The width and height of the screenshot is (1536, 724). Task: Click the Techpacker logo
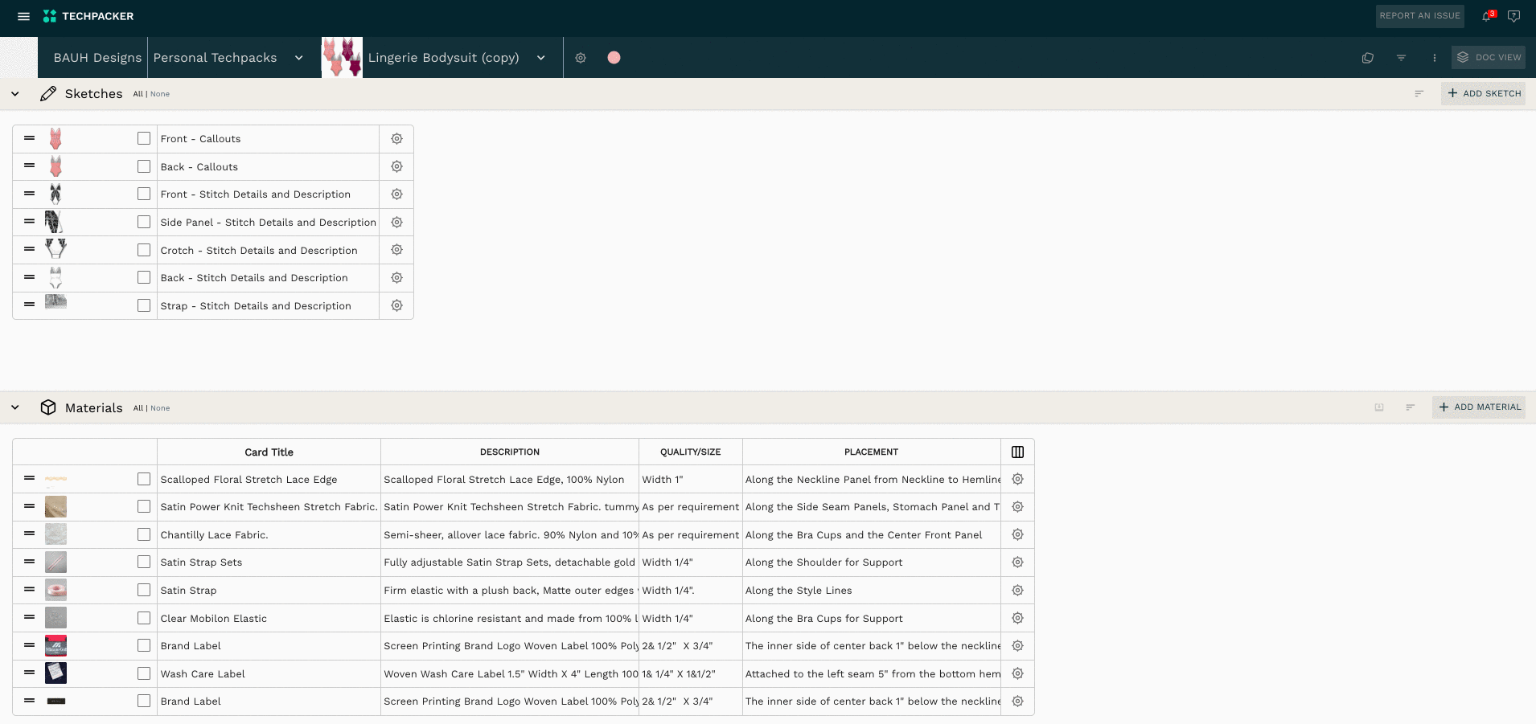click(88, 16)
